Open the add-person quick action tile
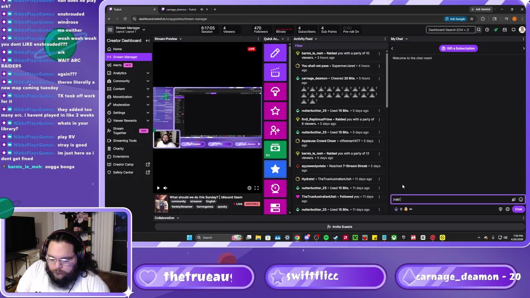Viewport: 530px width, 298px height. (275, 130)
